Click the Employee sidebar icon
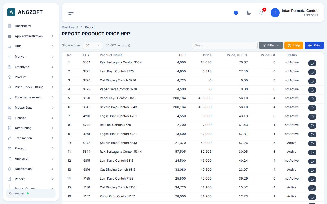The width and height of the screenshot is (327, 204). 10,67
